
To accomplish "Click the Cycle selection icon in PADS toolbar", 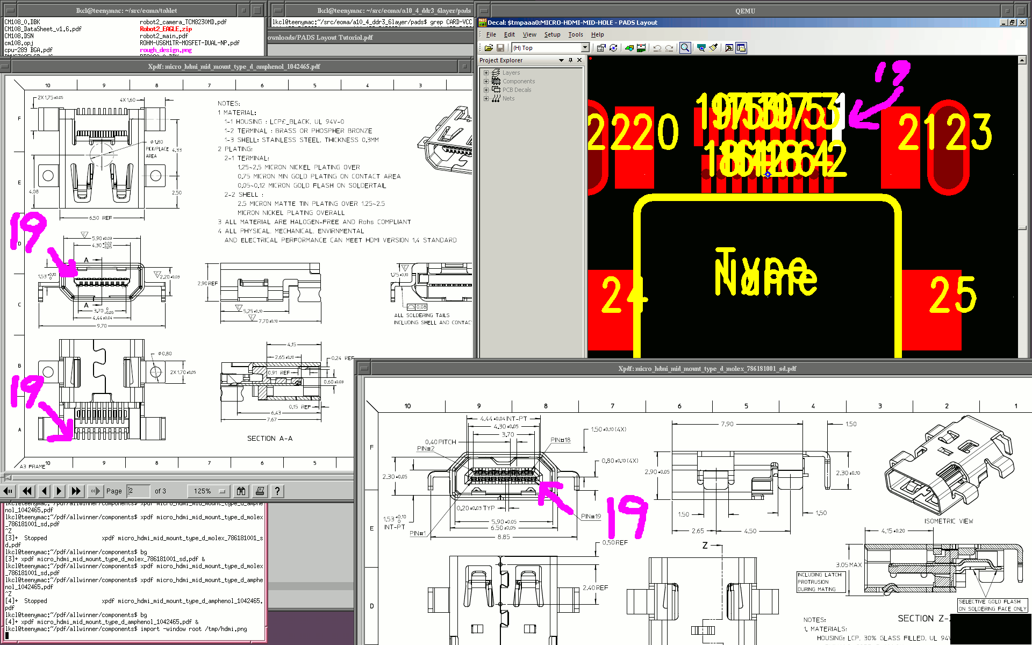I will tap(613, 48).
